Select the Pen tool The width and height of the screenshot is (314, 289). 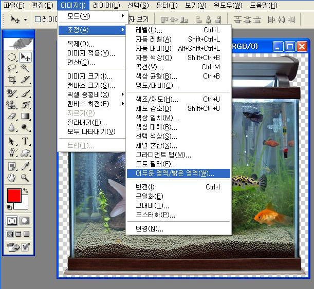(x=12, y=152)
